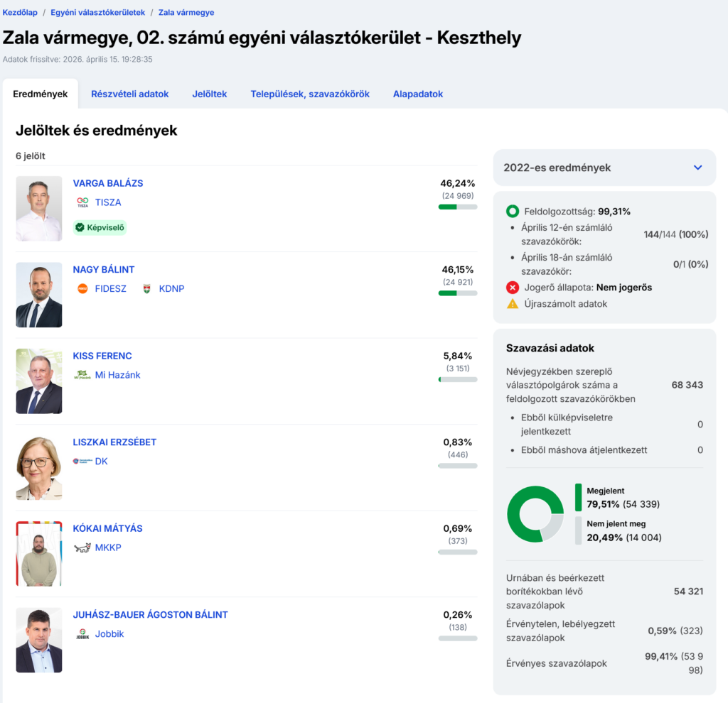This screenshot has width=728, height=703.
Task: Click the TISZA party logo icon
Action: pos(82,202)
